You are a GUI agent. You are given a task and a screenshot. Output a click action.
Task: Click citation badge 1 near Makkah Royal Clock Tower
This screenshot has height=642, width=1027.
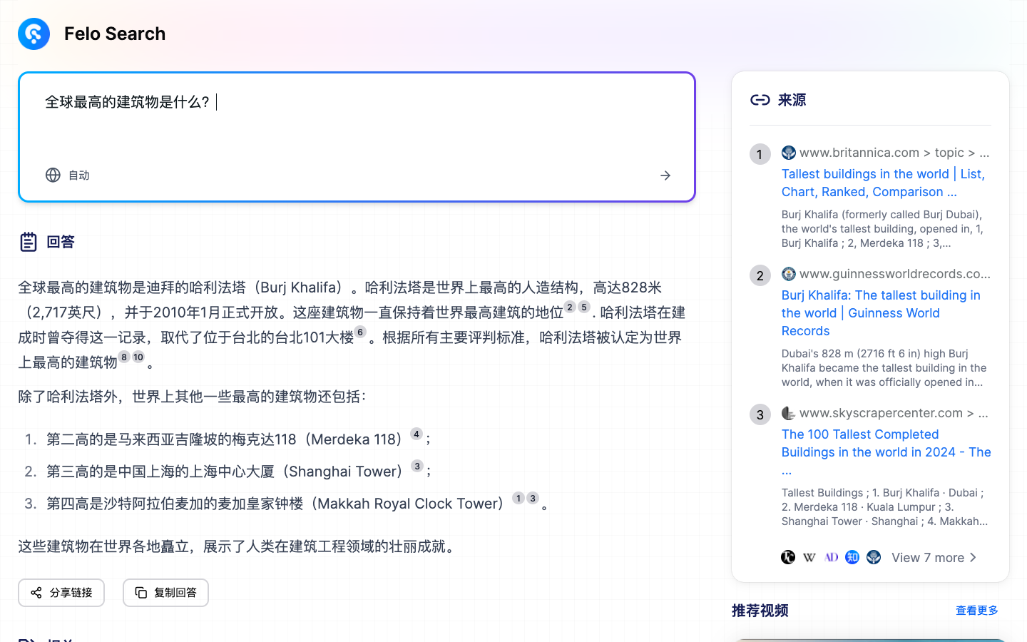click(518, 498)
